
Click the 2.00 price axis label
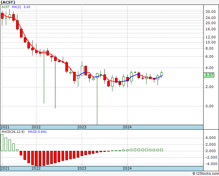(x=210, y=87)
